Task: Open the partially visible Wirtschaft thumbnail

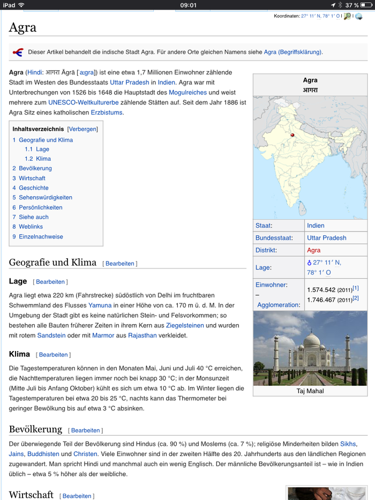Action: pyautogui.click(x=327, y=494)
